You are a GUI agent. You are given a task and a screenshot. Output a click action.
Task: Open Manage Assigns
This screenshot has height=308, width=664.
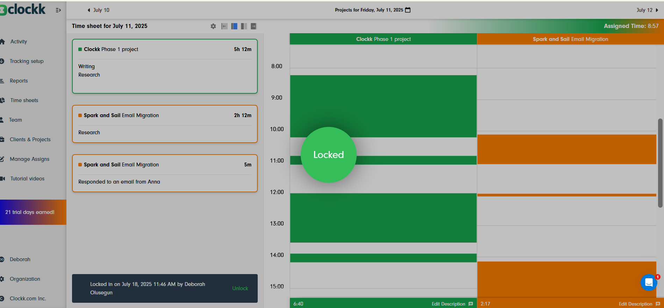pyautogui.click(x=29, y=159)
